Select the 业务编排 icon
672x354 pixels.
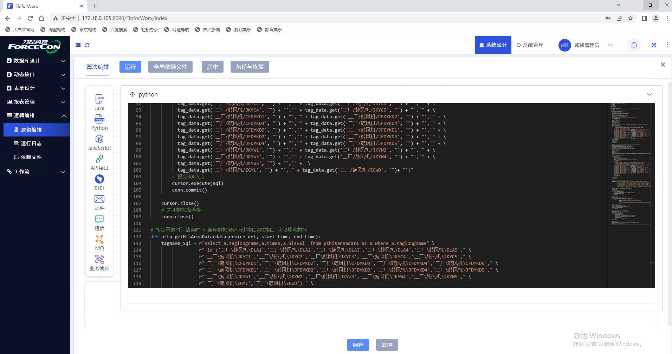coord(99,259)
